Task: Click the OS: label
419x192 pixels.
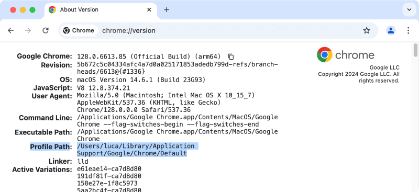Action: [x=67, y=80]
